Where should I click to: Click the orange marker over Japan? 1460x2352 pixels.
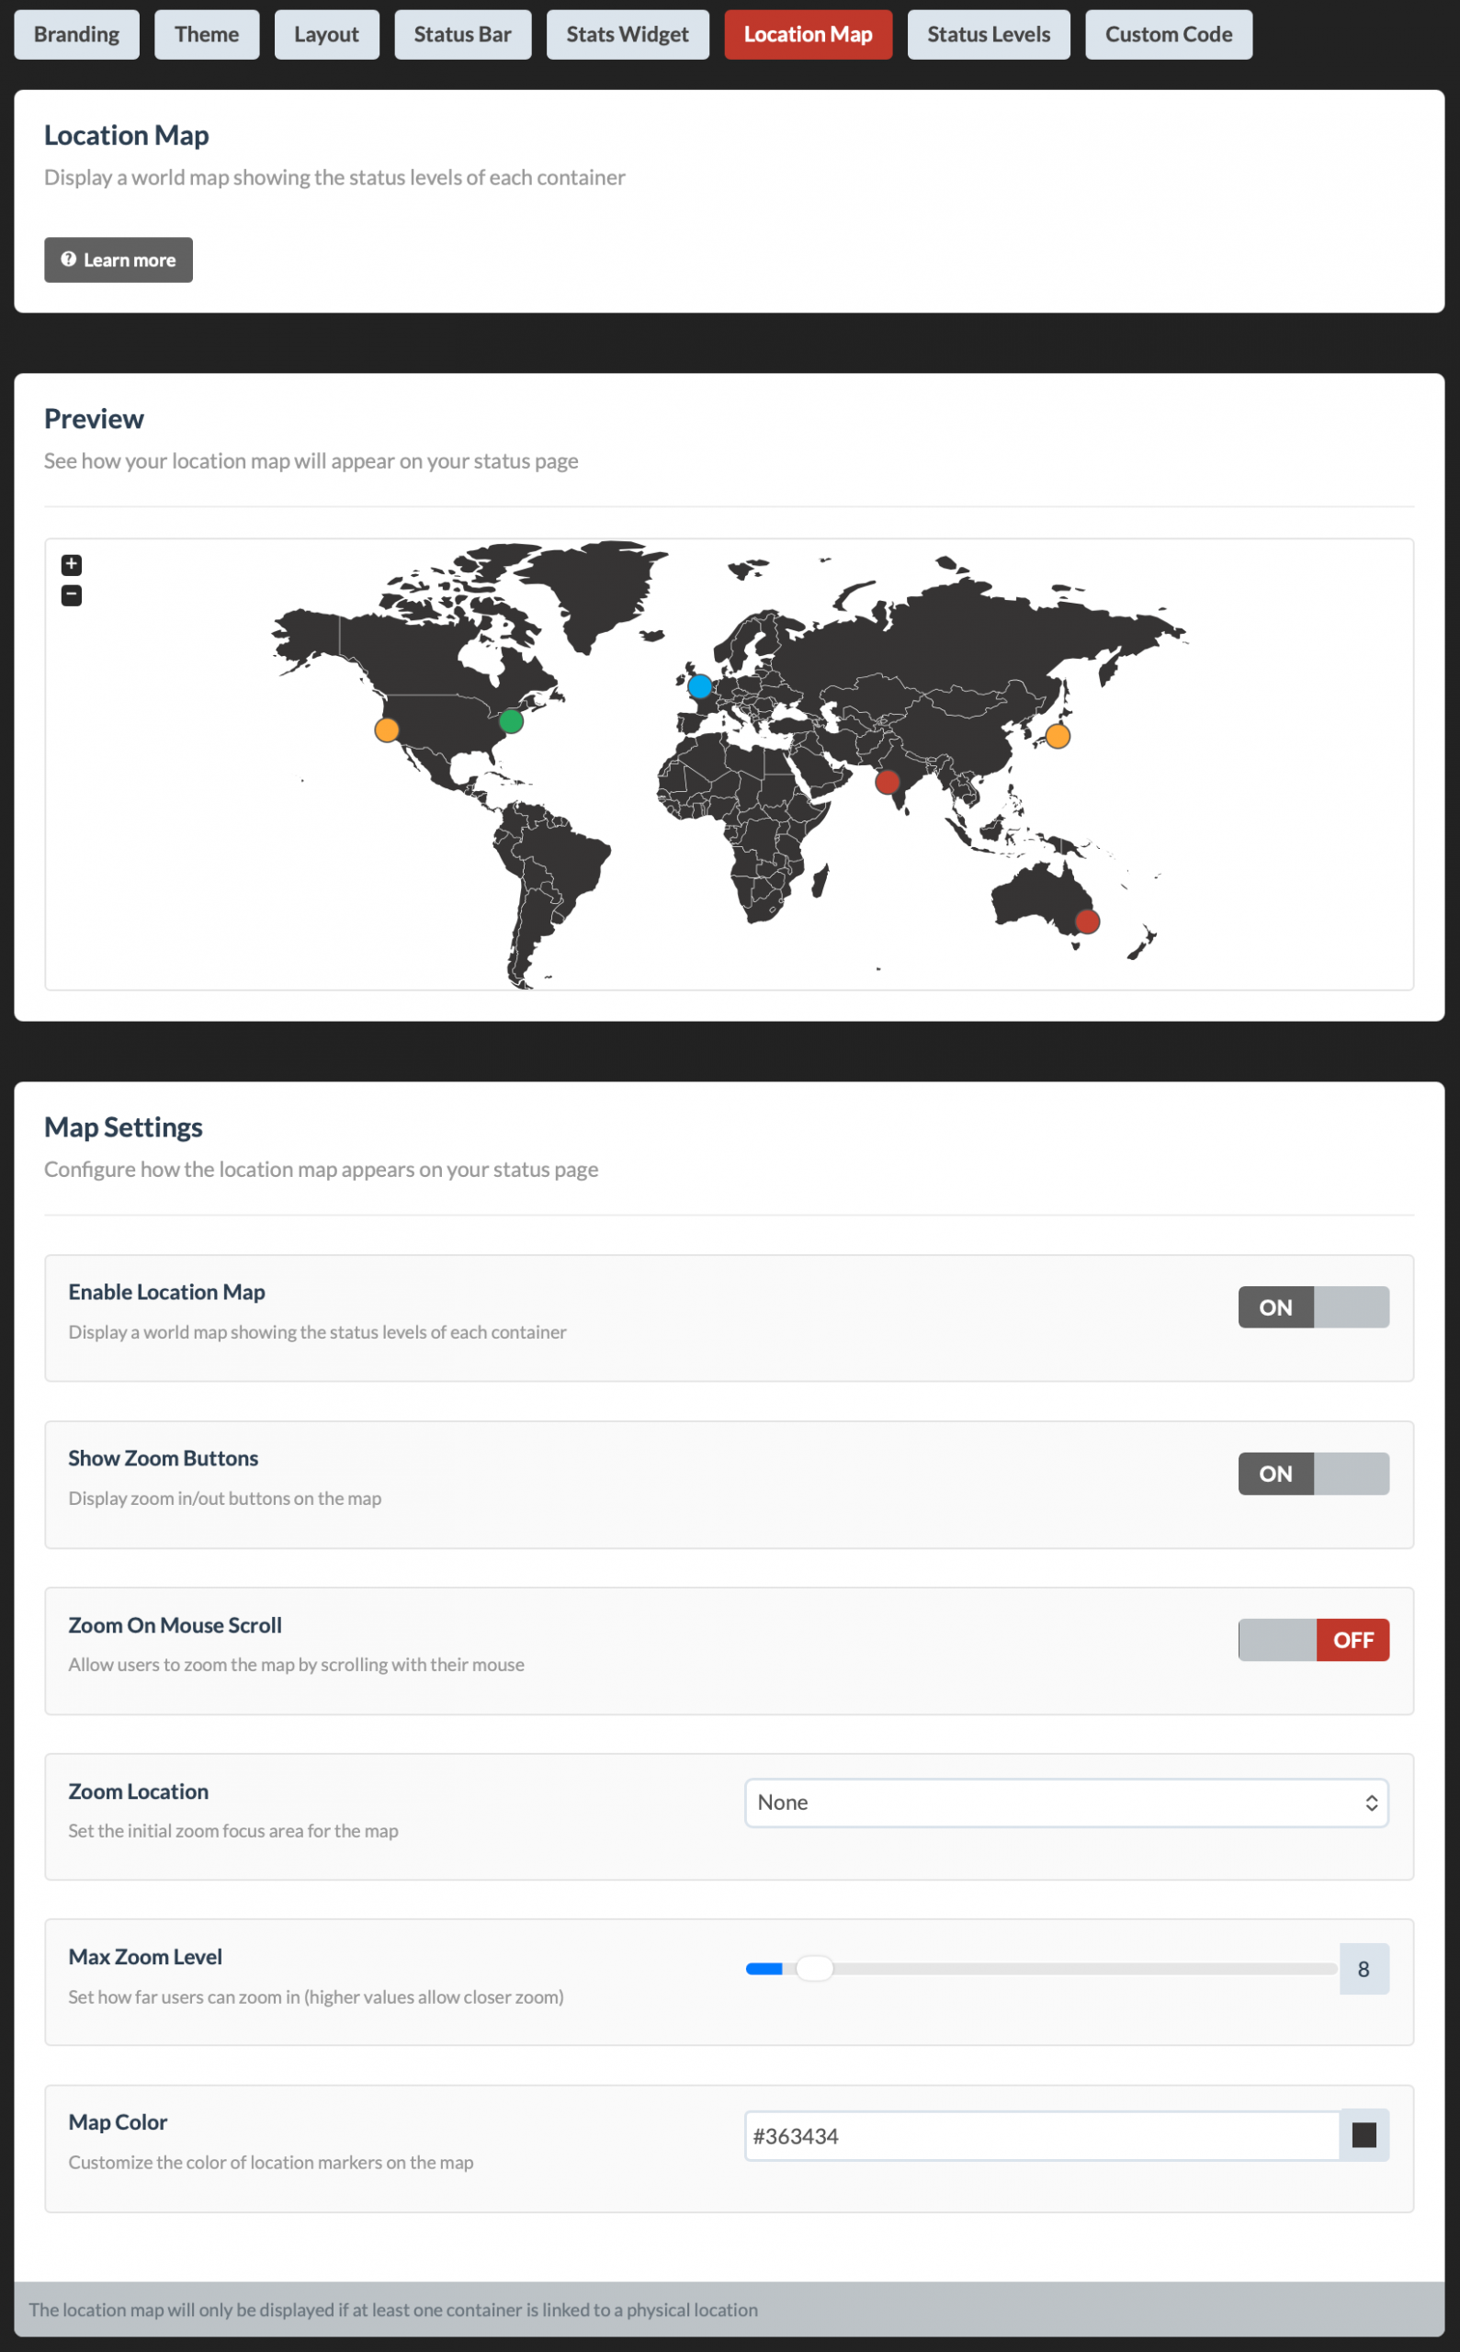click(1058, 737)
